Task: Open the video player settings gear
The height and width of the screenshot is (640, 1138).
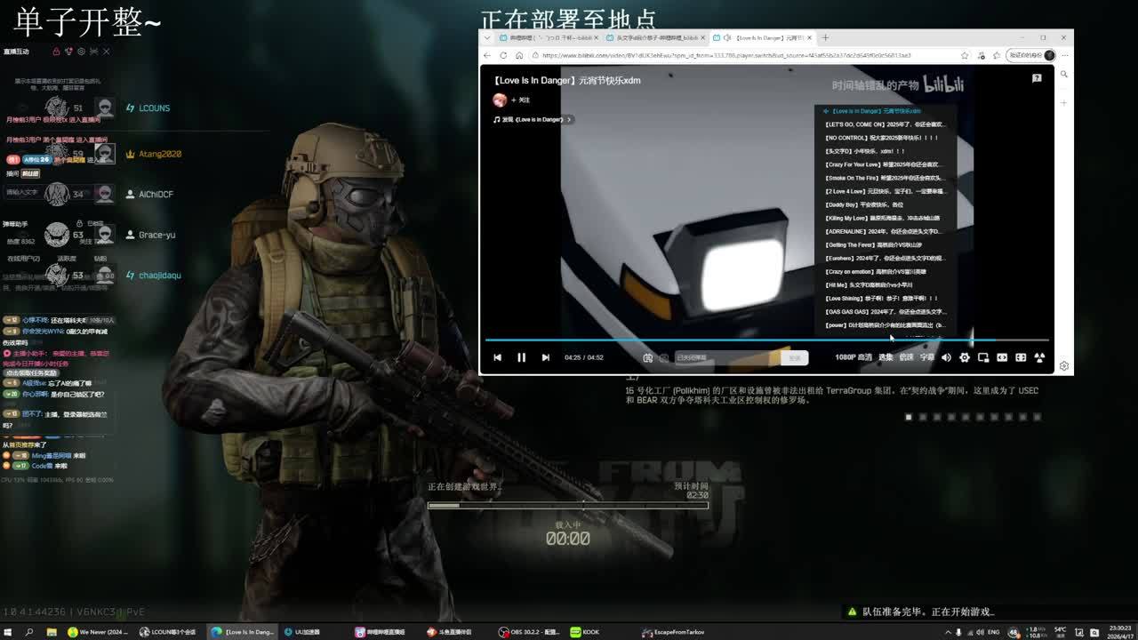Action: [965, 357]
